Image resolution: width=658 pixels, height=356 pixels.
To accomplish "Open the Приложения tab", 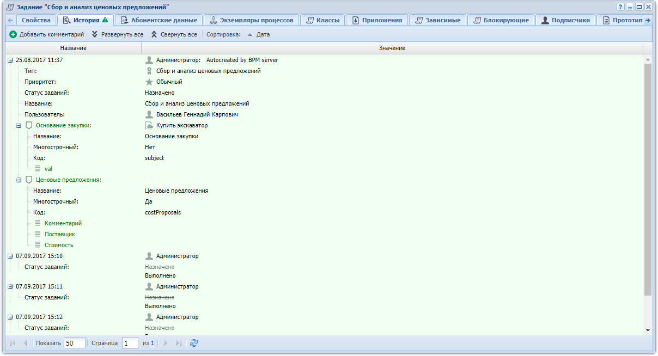I will (x=377, y=20).
